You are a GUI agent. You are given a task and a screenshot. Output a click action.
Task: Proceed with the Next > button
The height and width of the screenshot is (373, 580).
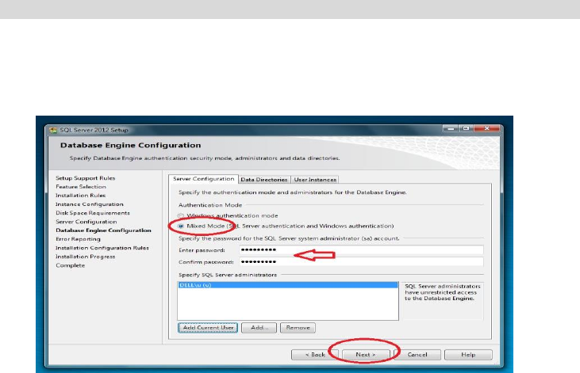coord(366,355)
